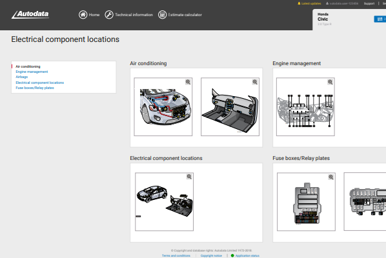Open the Copyright notice link
This screenshot has width=386, height=258.
click(x=211, y=256)
